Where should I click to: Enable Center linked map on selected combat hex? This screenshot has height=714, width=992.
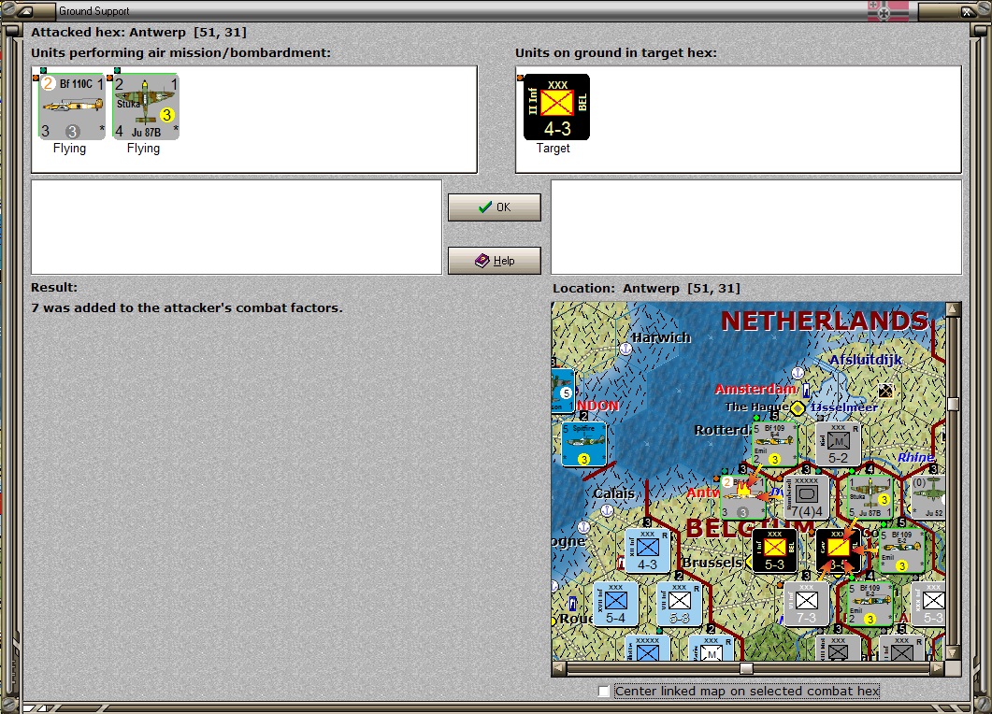click(604, 692)
